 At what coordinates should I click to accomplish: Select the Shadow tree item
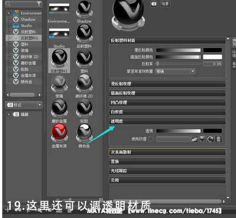pos(28,20)
